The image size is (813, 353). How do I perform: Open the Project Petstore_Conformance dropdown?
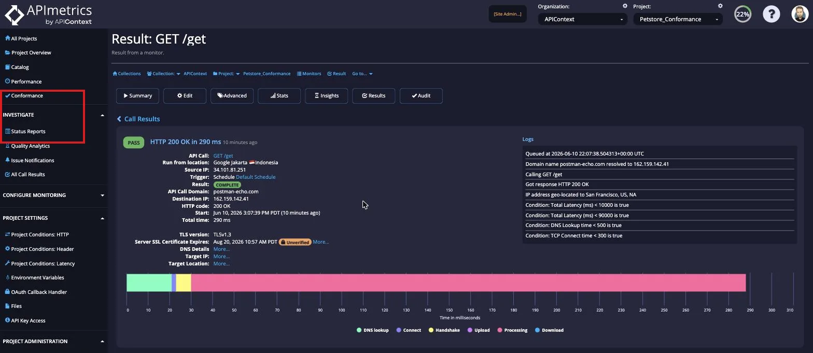click(678, 19)
